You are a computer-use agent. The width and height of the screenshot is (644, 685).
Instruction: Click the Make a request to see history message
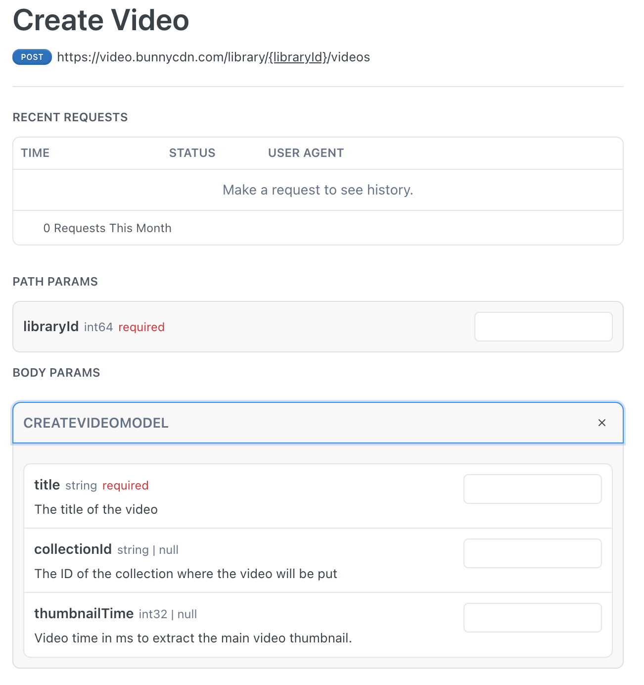tap(318, 190)
